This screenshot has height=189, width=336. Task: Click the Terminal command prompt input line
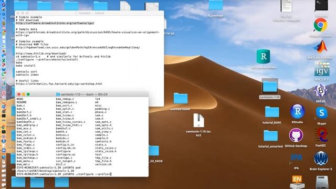point(64,174)
